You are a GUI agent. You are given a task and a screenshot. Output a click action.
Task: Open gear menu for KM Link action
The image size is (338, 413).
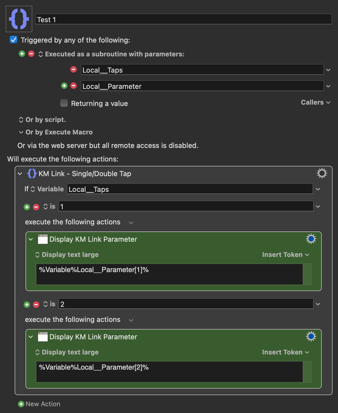click(x=322, y=173)
